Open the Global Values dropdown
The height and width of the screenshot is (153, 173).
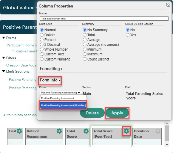[x=20, y=8]
